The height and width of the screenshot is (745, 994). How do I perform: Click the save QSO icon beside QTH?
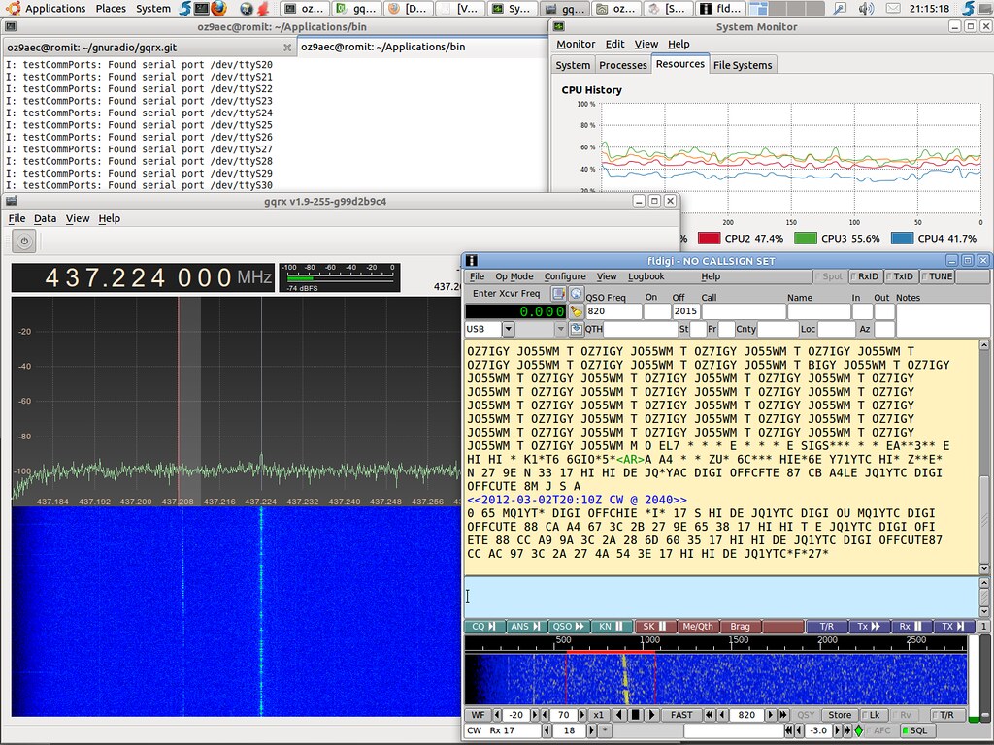(x=576, y=330)
